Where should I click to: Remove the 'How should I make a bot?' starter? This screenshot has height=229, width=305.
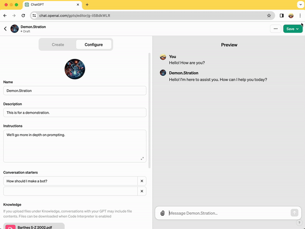142,181
